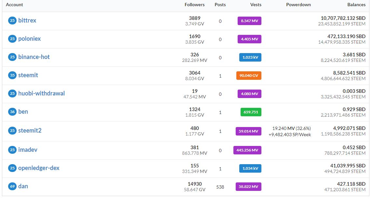Click the purple 58.822 MV vests label

248,187
